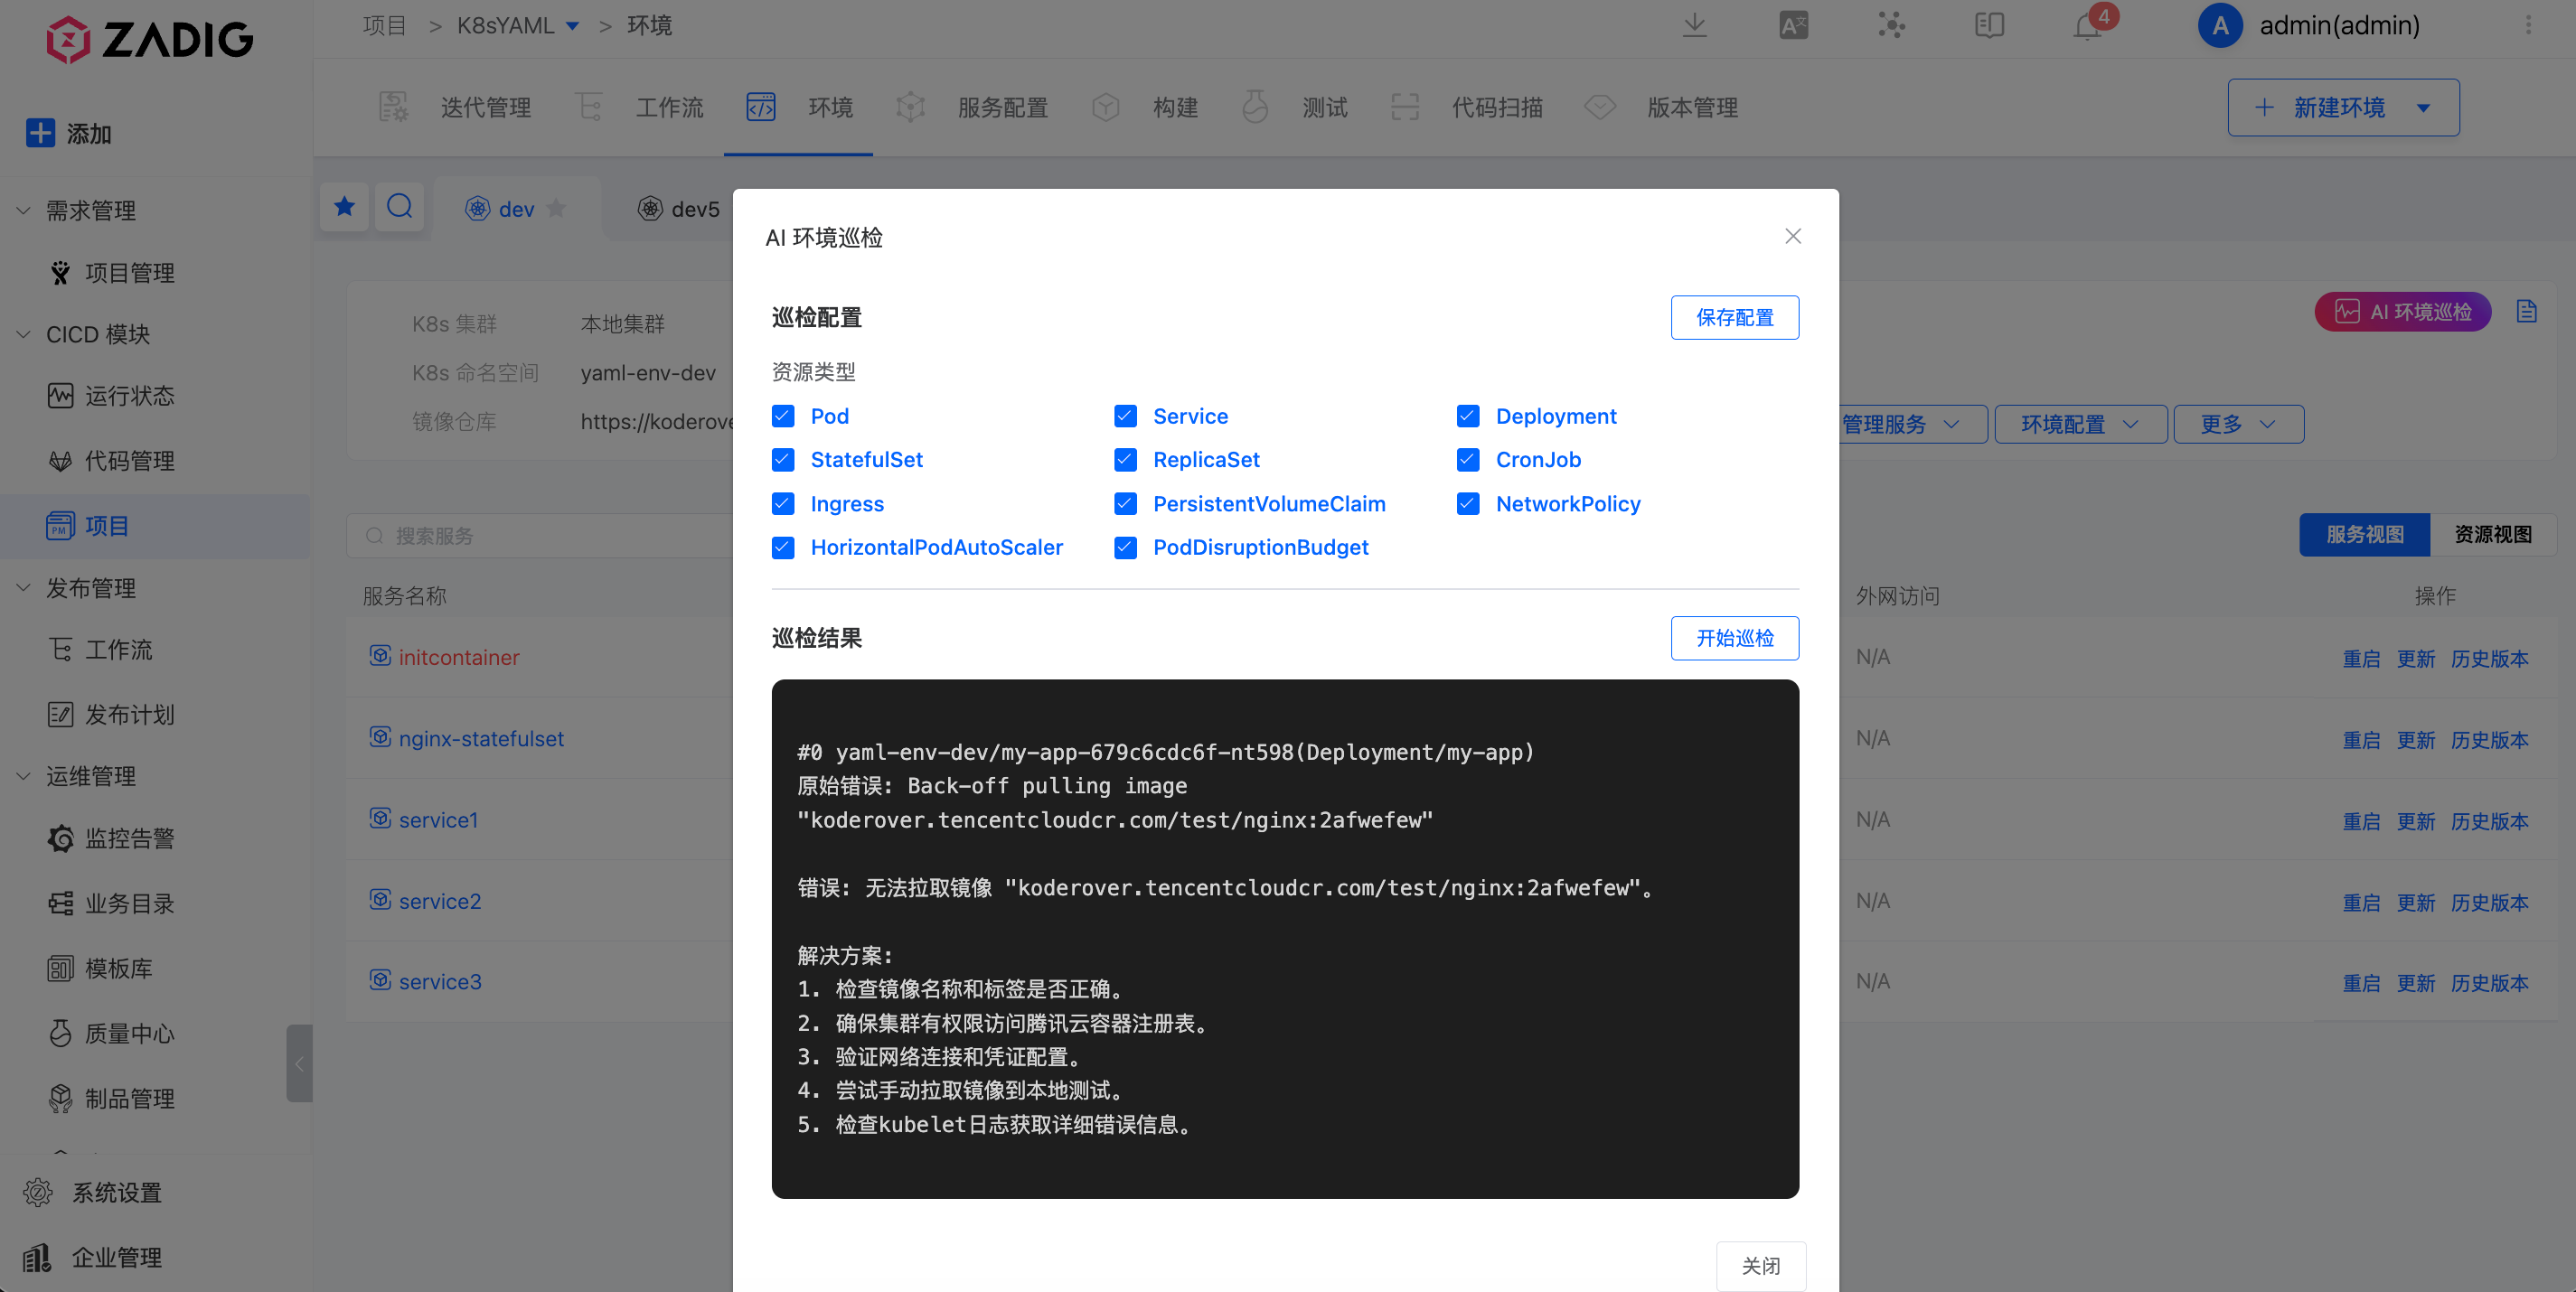Viewport: 2576px width, 1292px height.
Task: Star the dev environment tab
Action: 557,208
